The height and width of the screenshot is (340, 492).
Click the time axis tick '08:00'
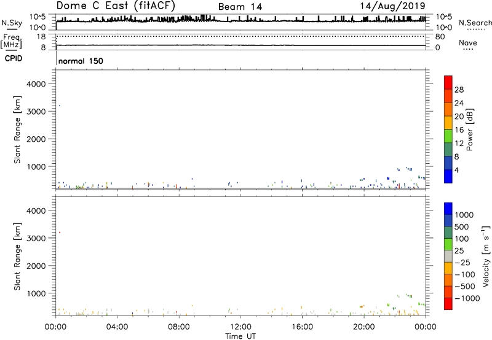(x=179, y=327)
